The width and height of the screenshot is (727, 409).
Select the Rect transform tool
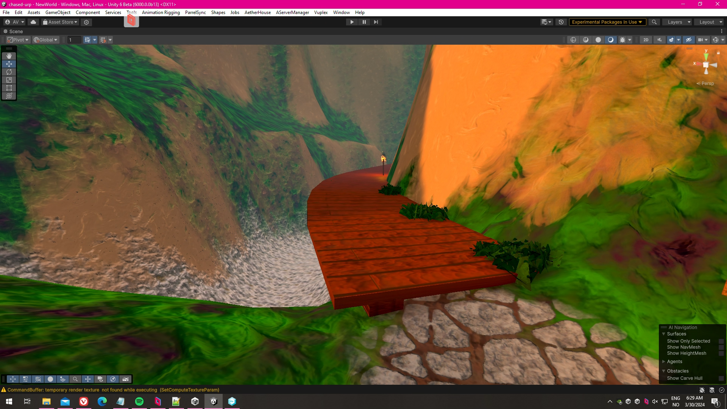click(9, 88)
